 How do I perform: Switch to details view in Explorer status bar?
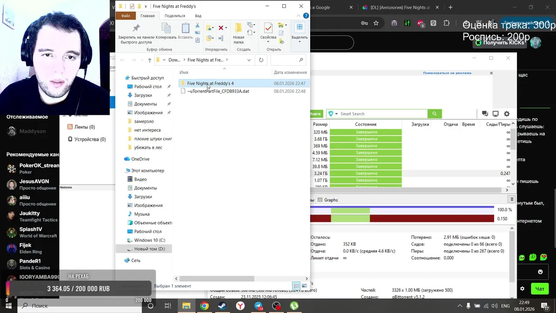pyautogui.click(x=296, y=286)
